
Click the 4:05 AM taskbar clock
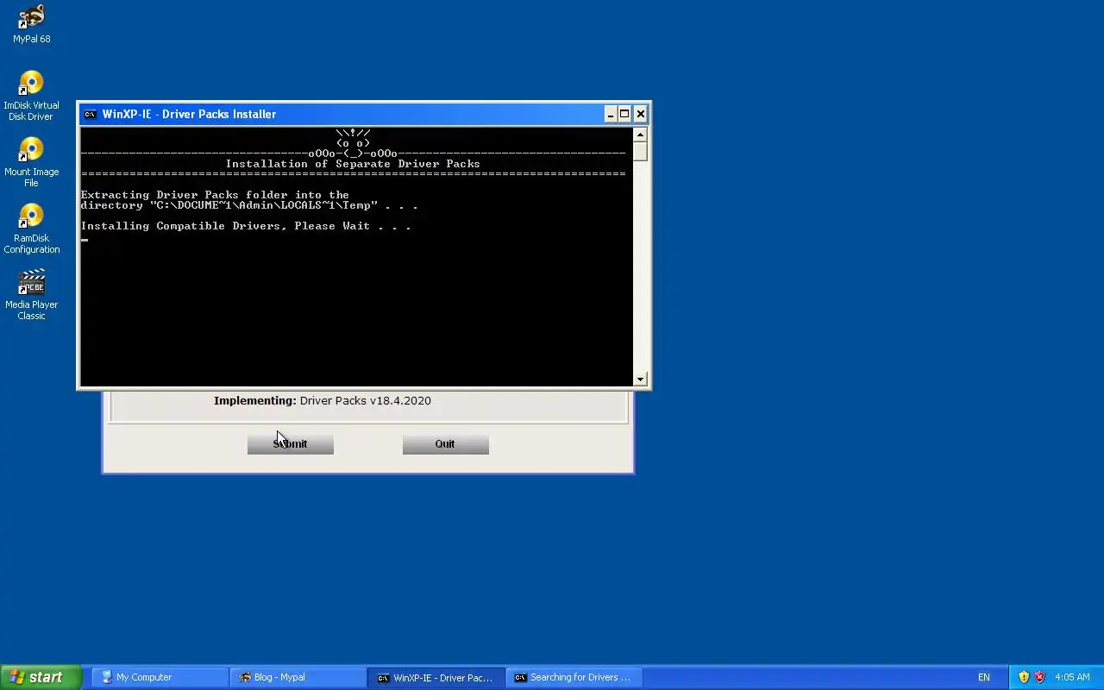[x=1072, y=677]
